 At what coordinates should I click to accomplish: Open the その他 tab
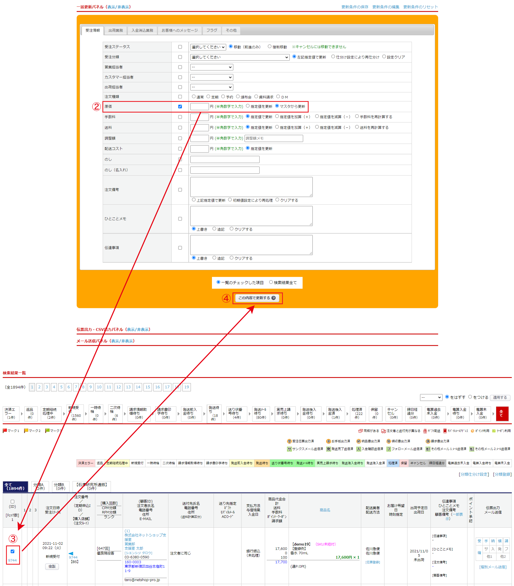tap(231, 30)
